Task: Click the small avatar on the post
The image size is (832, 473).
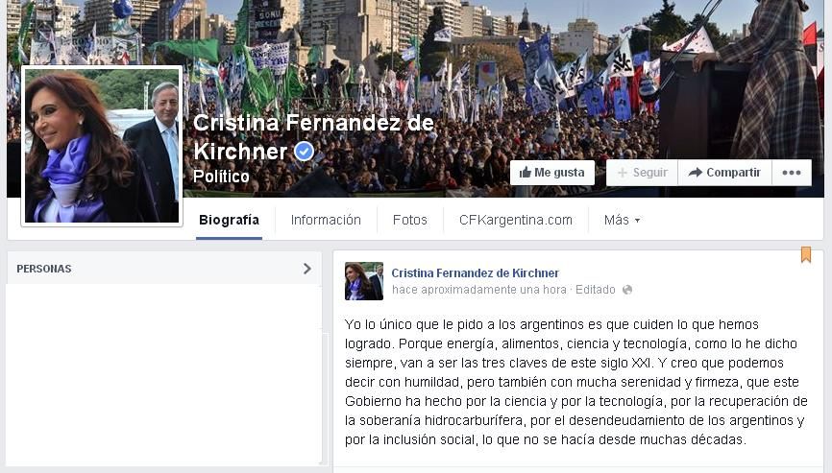Action: (364, 281)
